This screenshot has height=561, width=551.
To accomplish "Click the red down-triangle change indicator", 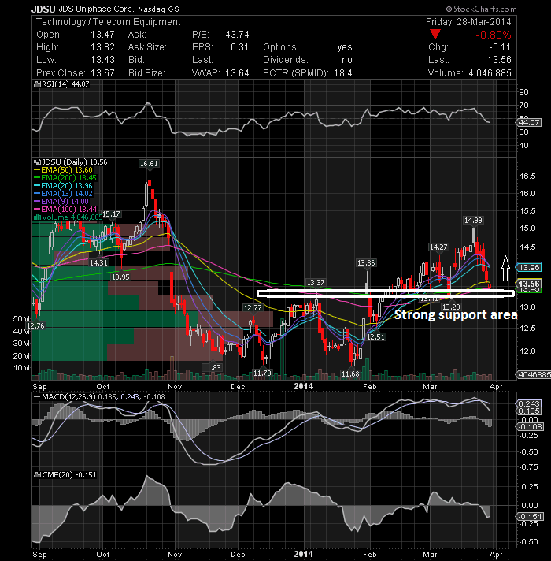I will coord(435,35).
